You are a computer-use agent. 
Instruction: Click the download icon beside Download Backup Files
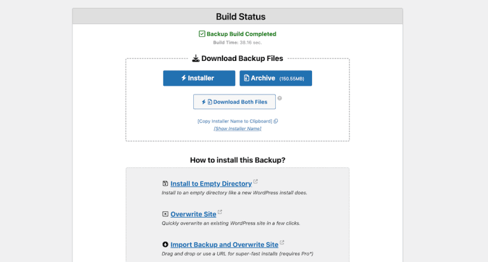click(x=195, y=58)
